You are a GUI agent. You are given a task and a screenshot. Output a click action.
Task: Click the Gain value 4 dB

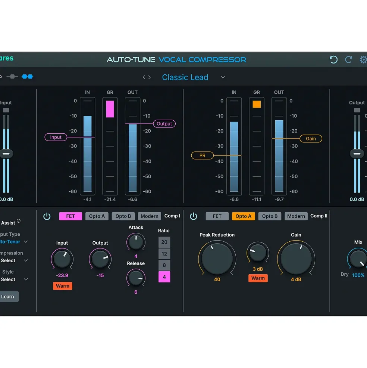click(x=296, y=279)
